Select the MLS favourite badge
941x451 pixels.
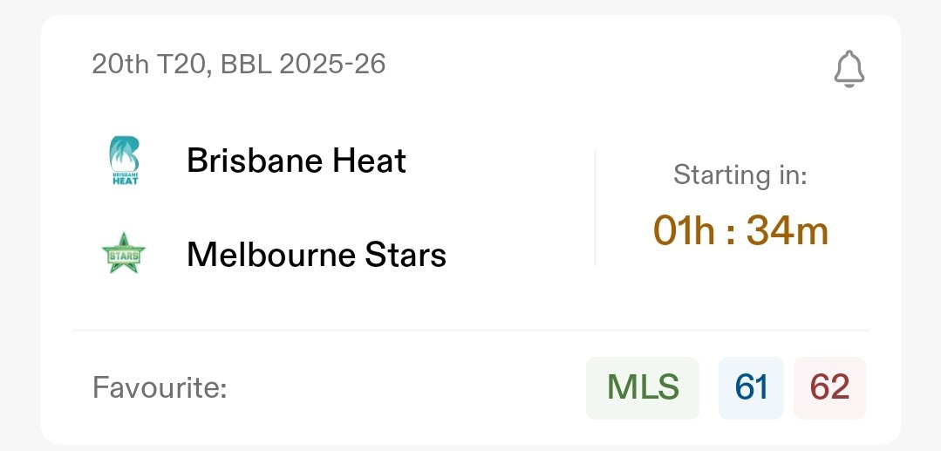pyautogui.click(x=643, y=388)
